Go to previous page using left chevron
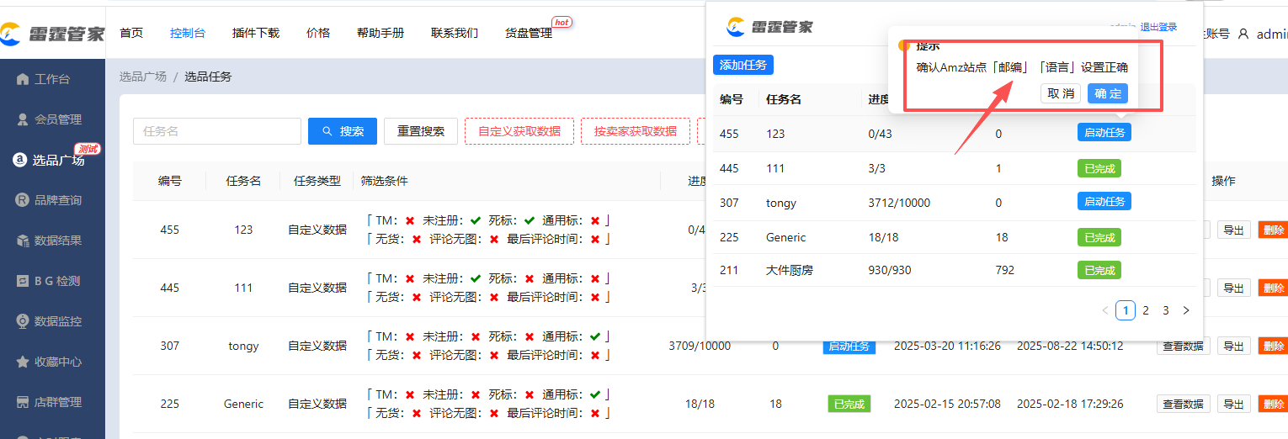Screen dimensions: 1288x439 click(x=1105, y=310)
